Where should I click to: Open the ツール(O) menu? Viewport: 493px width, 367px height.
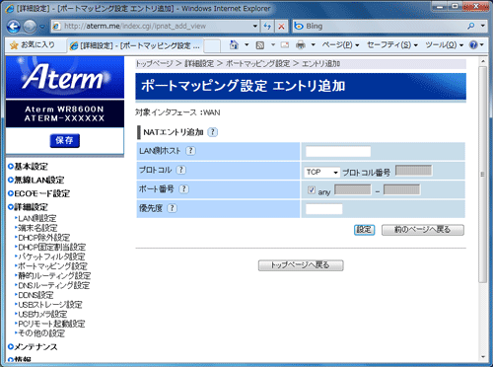click(444, 45)
